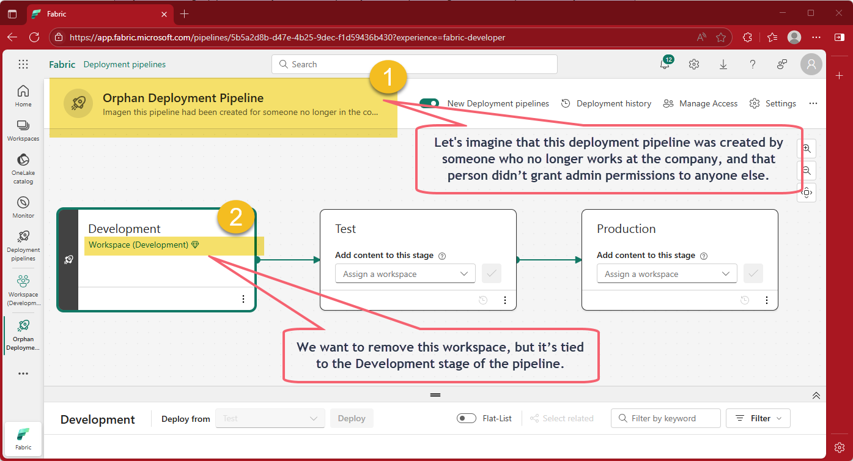Click info icon beside Production add content
Image resolution: width=853 pixels, height=461 pixels.
pos(704,256)
